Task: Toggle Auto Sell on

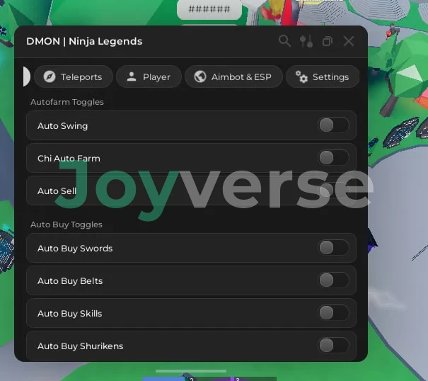Action: click(x=333, y=190)
